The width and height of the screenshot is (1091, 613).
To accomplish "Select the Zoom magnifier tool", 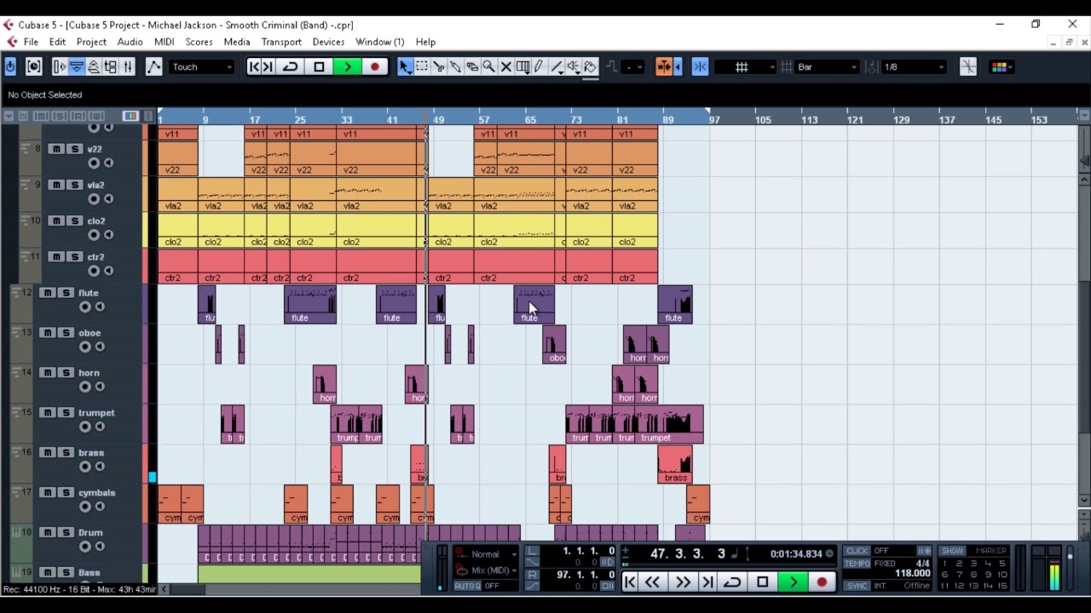I will tap(489, 66).
